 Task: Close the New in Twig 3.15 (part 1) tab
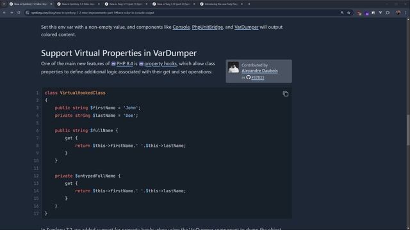[x=147, y=4]
